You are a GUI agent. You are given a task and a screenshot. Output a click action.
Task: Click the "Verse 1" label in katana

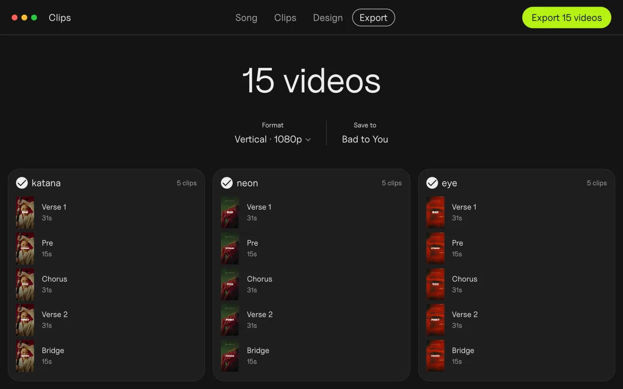54,207
